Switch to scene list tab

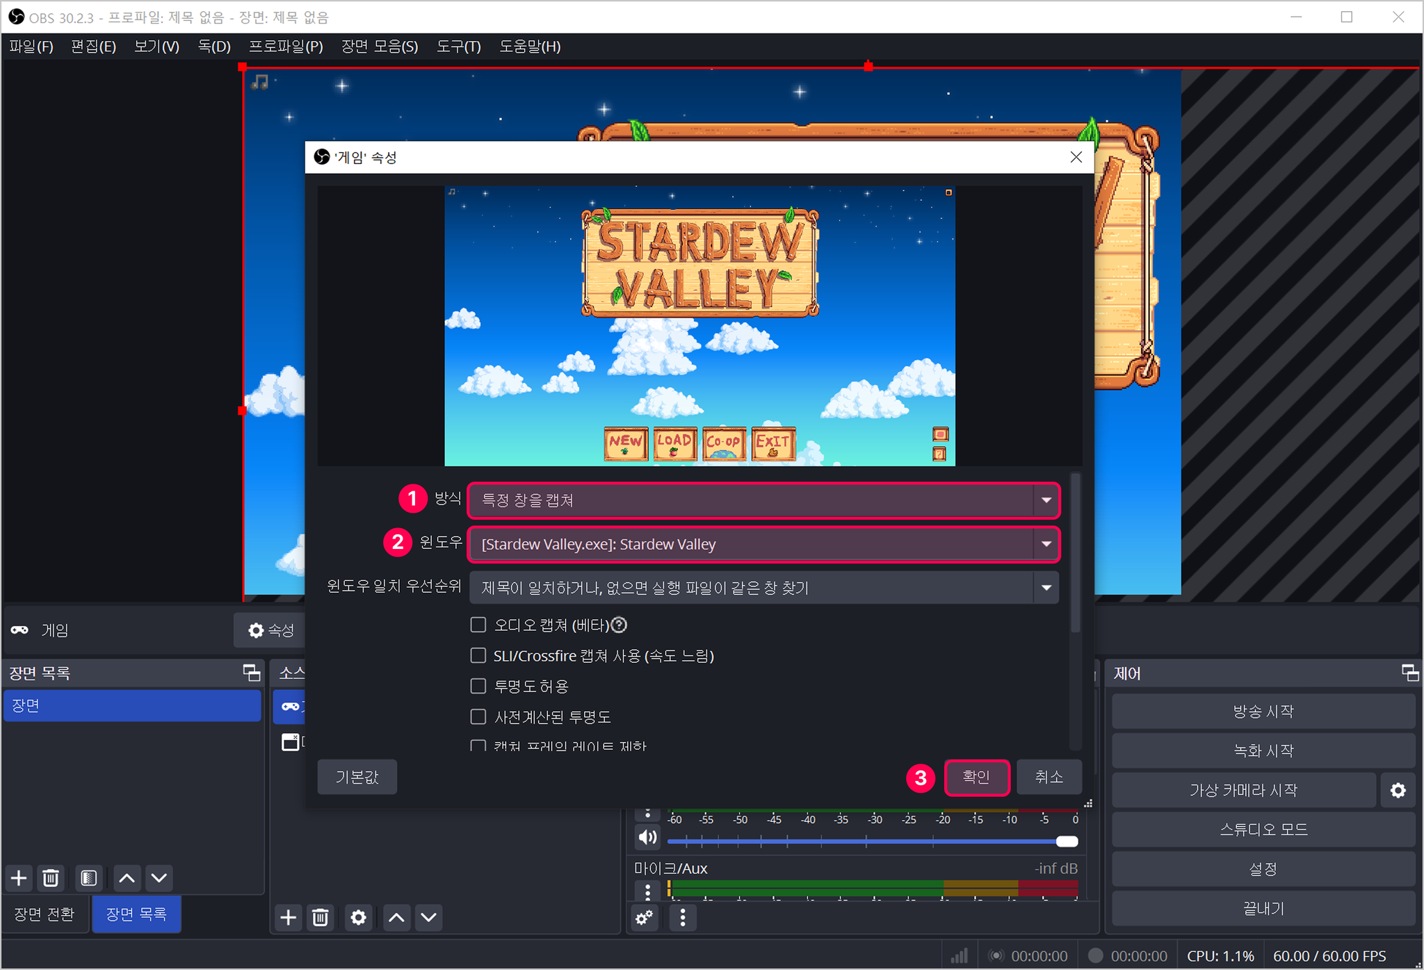[x=136, y=914]
